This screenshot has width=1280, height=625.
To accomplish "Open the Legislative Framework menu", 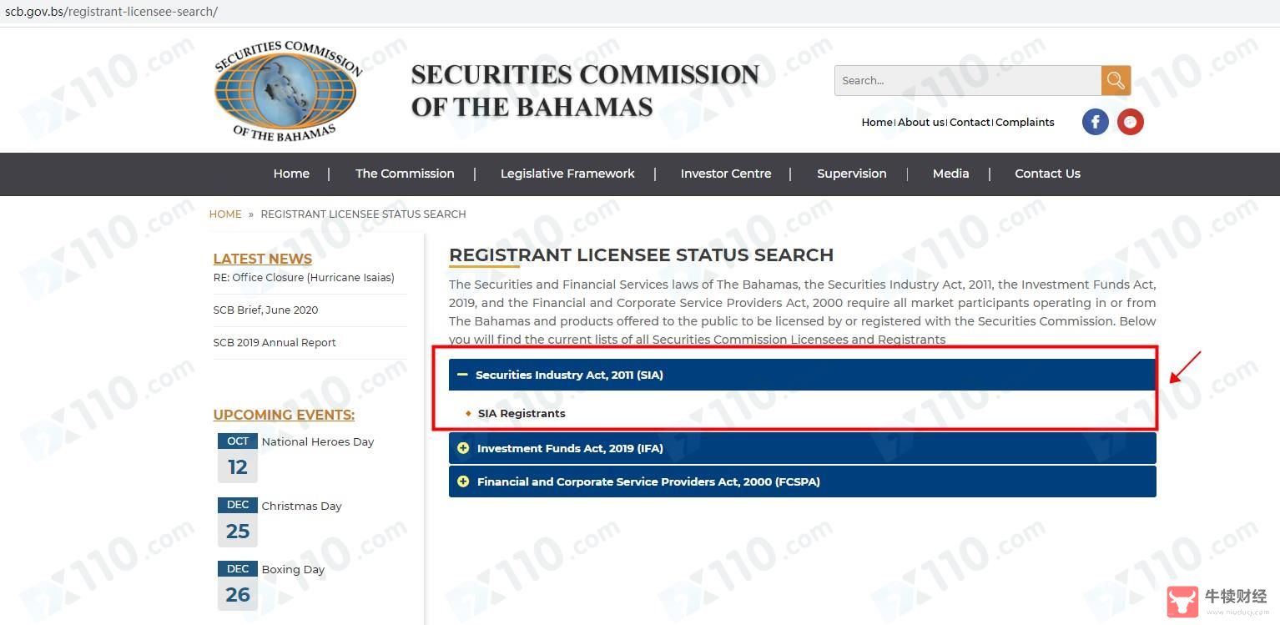I will [x=567, y=174].
